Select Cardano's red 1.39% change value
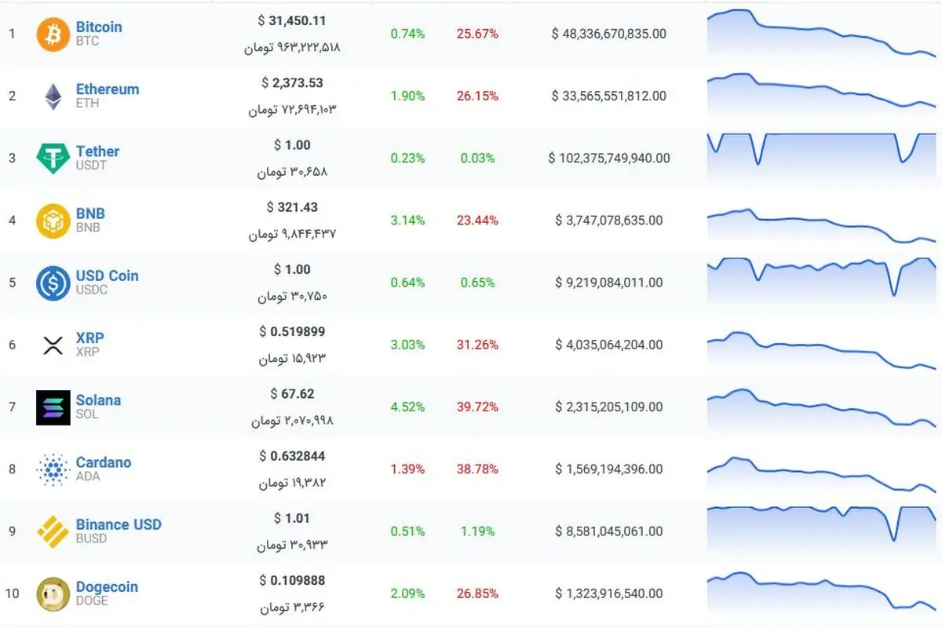Viewport: 942px width, 628px height. point(407,469)
